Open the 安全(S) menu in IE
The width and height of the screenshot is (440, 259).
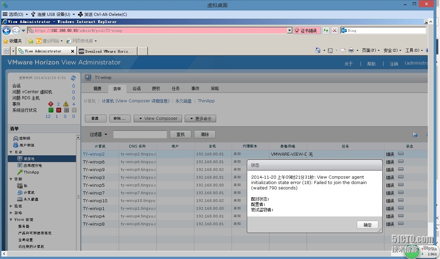[x=392, y=50]
